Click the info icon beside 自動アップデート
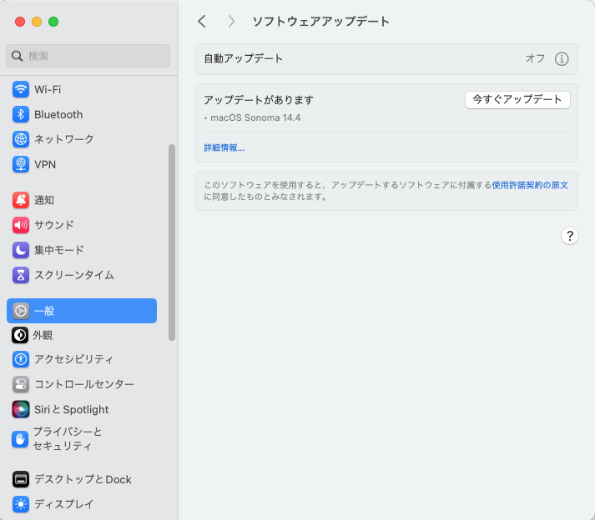 562,59
